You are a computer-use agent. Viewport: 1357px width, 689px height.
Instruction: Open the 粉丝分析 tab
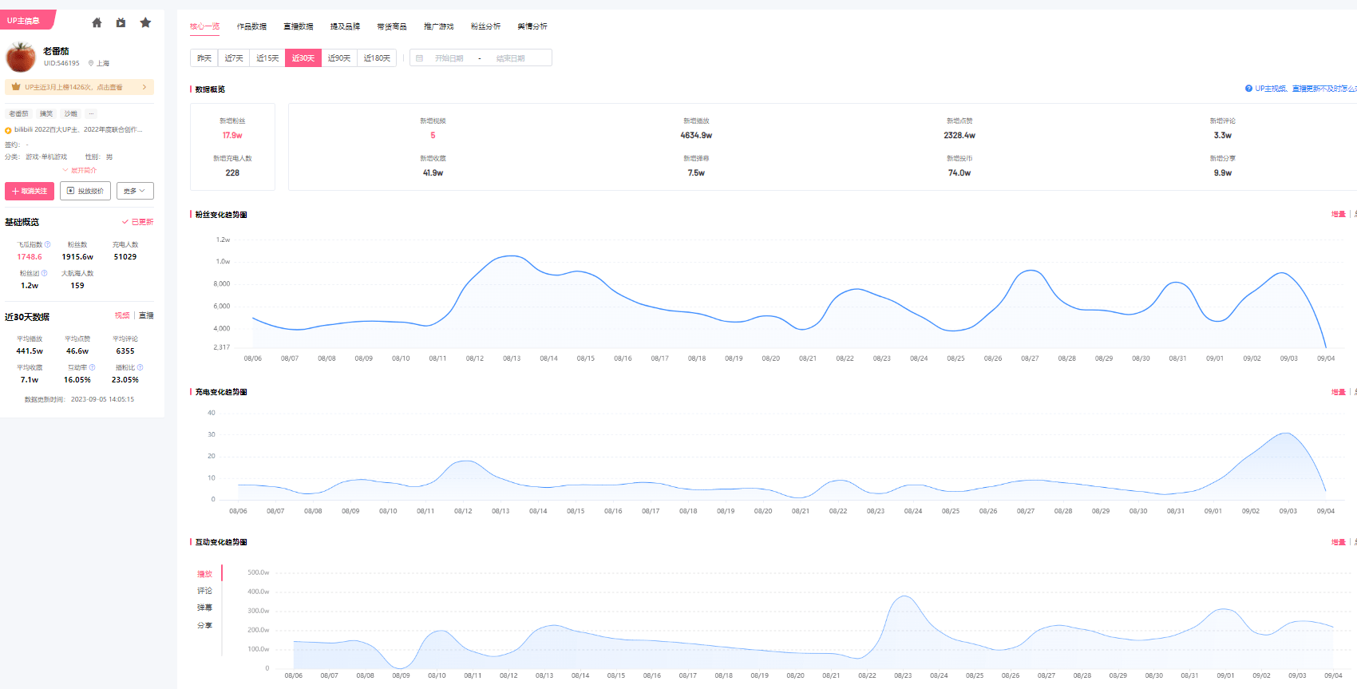tap(485, 26)
